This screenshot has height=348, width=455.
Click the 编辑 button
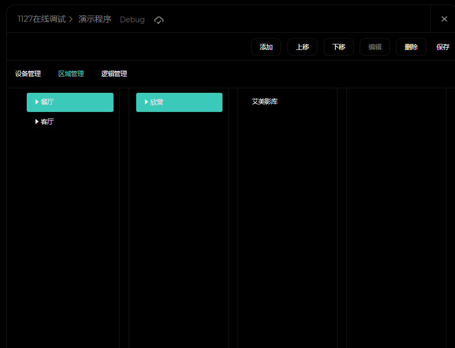point(375,47)
